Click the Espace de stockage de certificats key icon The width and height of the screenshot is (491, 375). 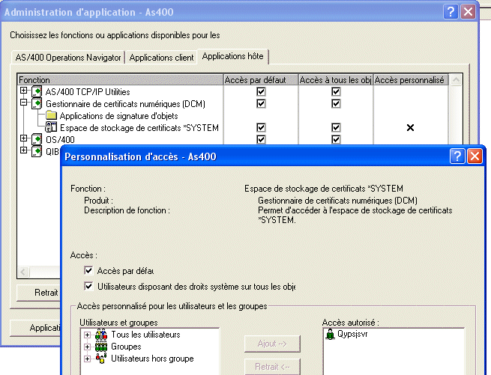pos(51,127)
